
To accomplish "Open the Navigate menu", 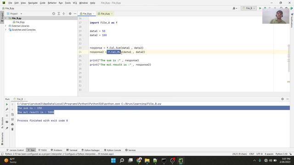I will coord(33,3).
